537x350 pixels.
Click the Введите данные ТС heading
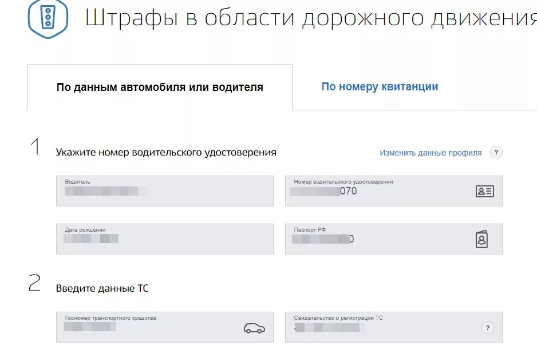point(102,288)
